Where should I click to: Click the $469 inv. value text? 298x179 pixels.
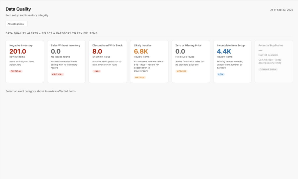tap(101, 57)
